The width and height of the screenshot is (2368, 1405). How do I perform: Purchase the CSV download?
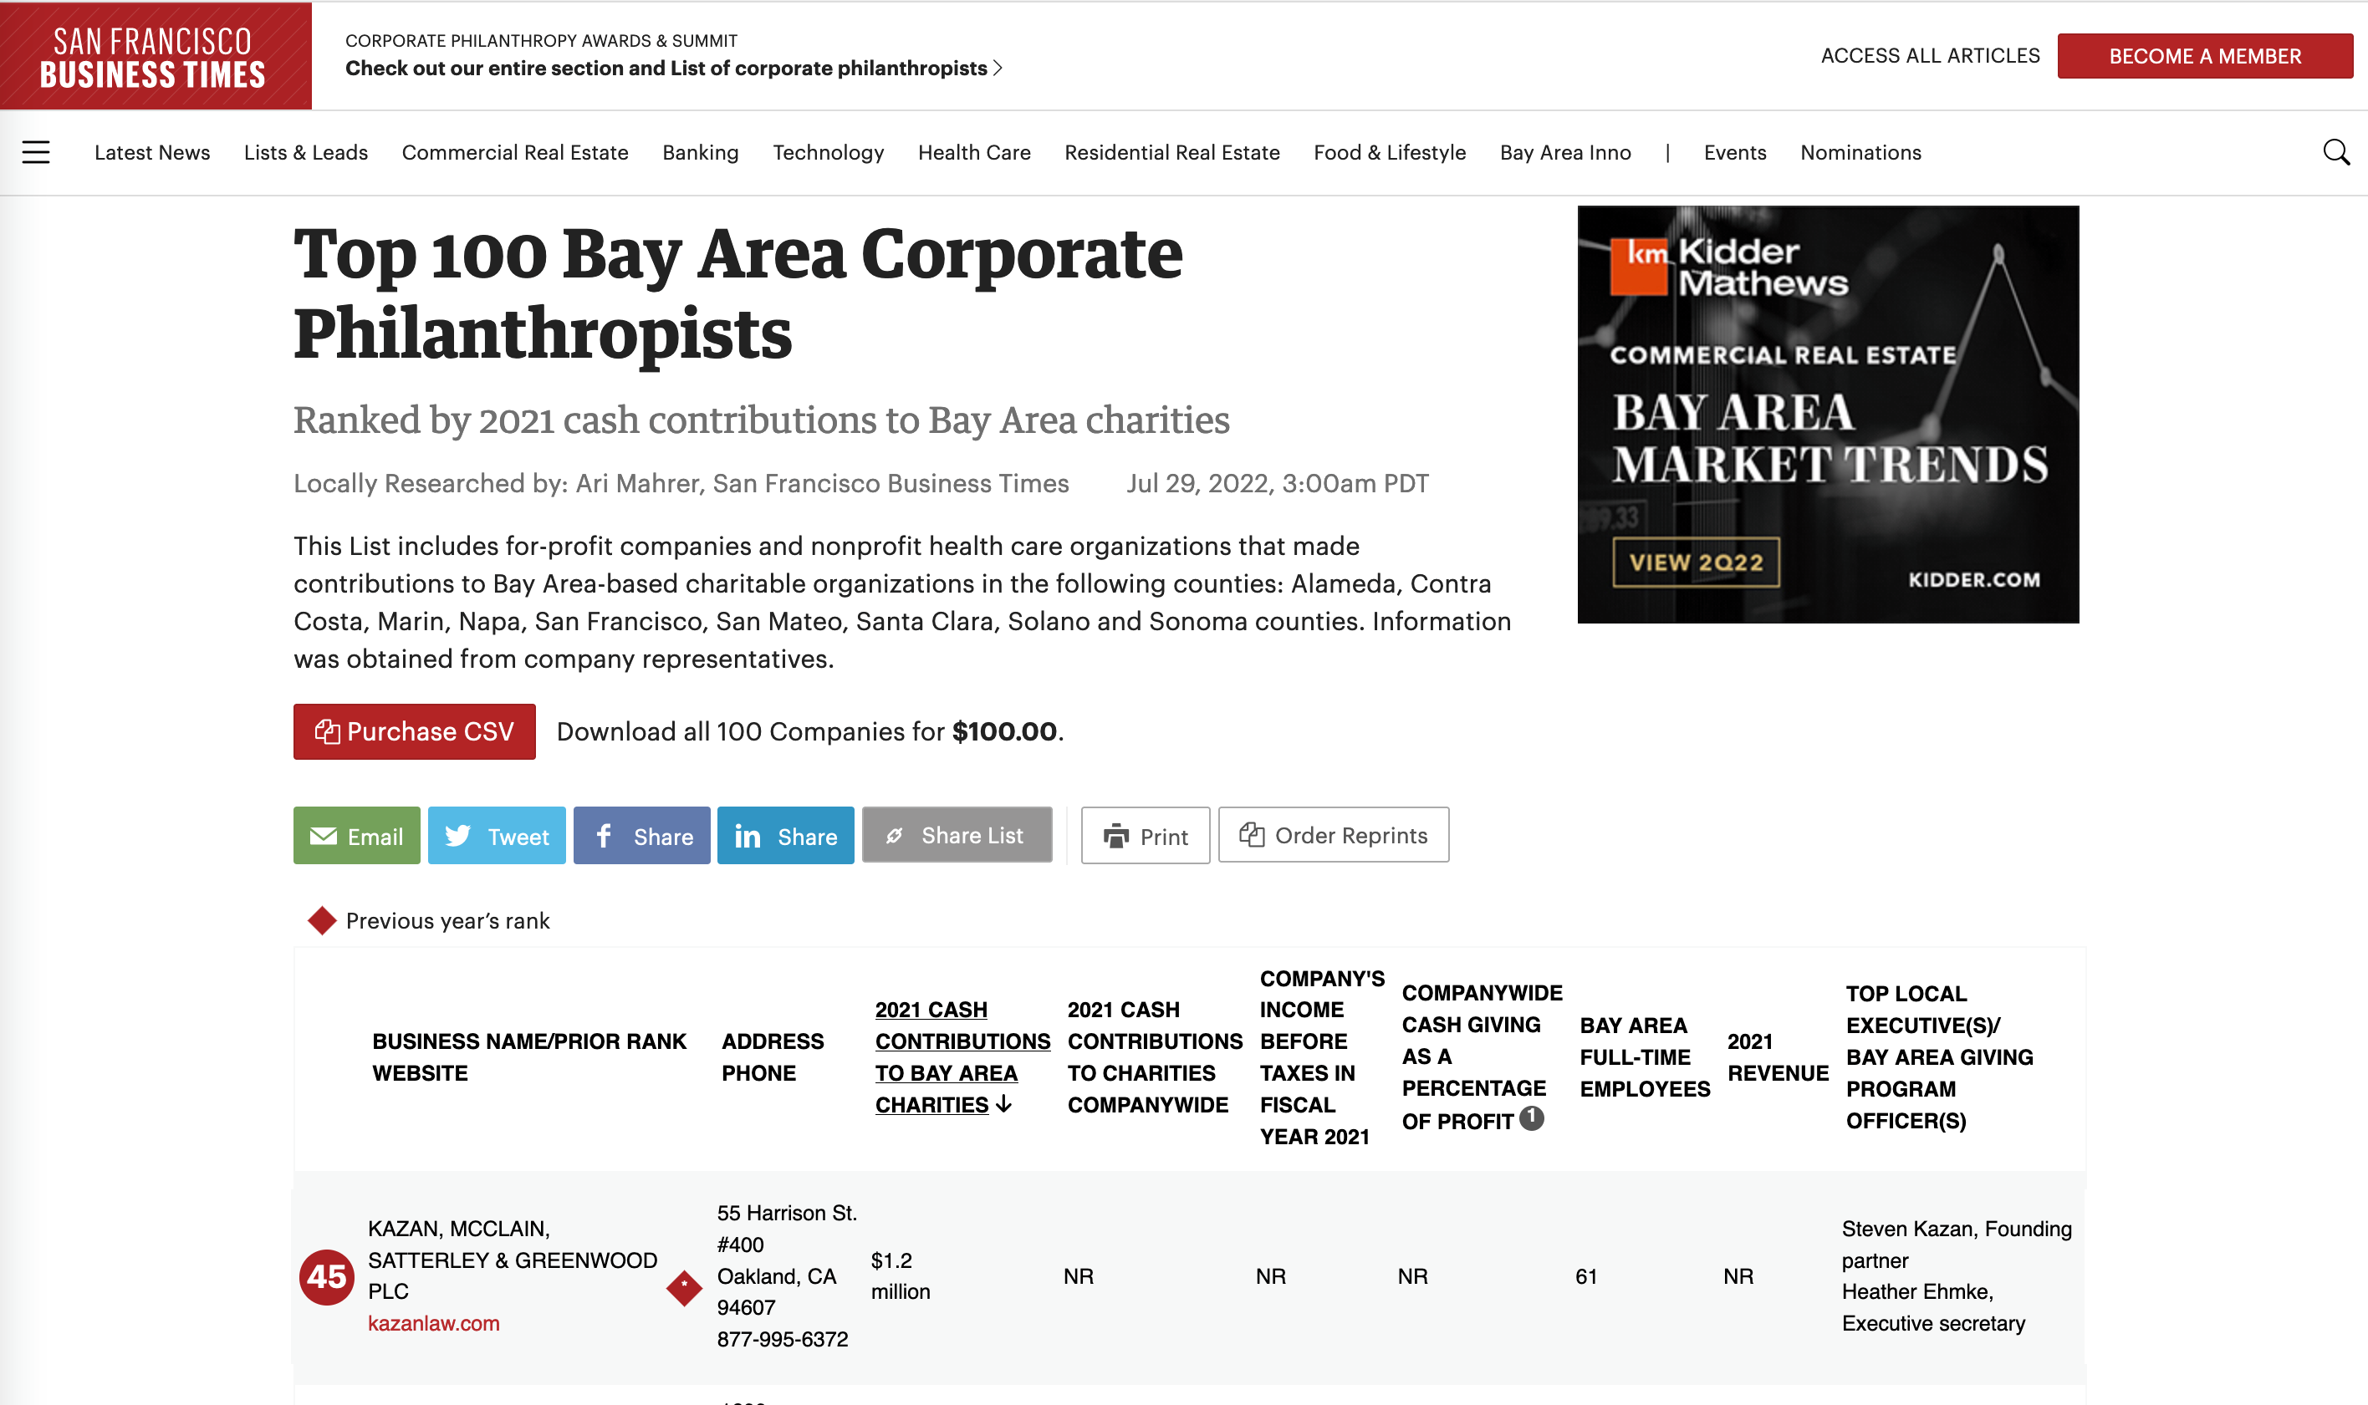[x=414, y=730]
